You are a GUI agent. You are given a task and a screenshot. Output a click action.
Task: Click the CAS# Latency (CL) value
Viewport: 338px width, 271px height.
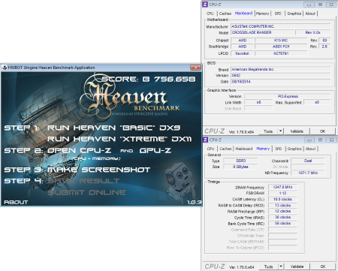[x=282, y=199]
